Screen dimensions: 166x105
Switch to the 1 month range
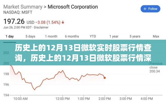click(x=51, y=36)
